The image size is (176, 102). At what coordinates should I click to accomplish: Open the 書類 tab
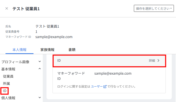point(72,50)
